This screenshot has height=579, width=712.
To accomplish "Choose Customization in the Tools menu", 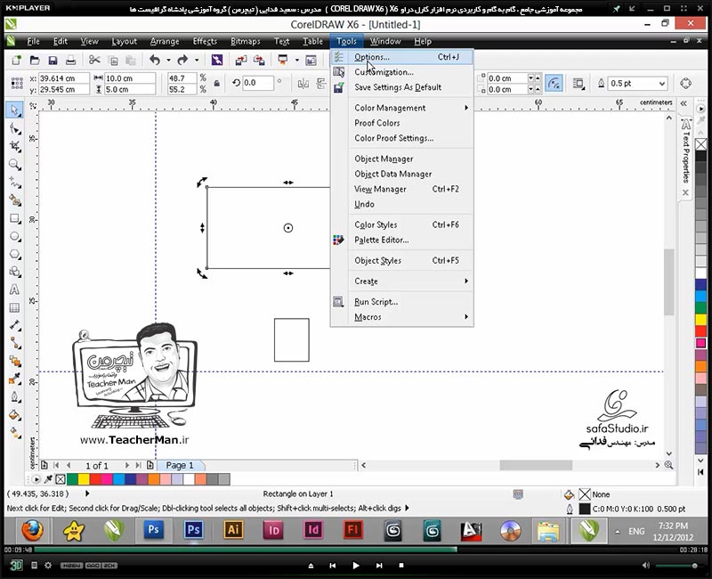I will pos(402,72).
